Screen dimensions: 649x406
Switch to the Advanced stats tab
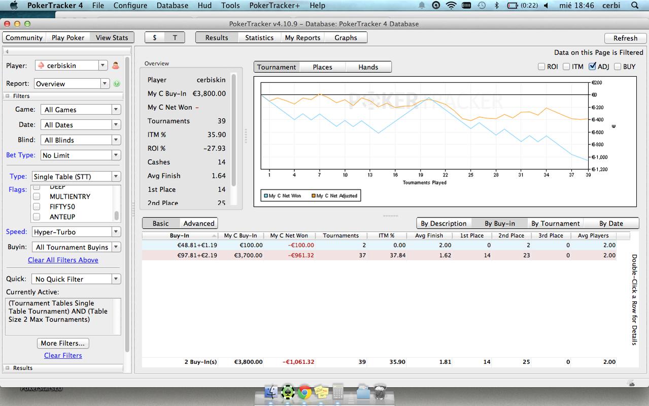point(199,224)
